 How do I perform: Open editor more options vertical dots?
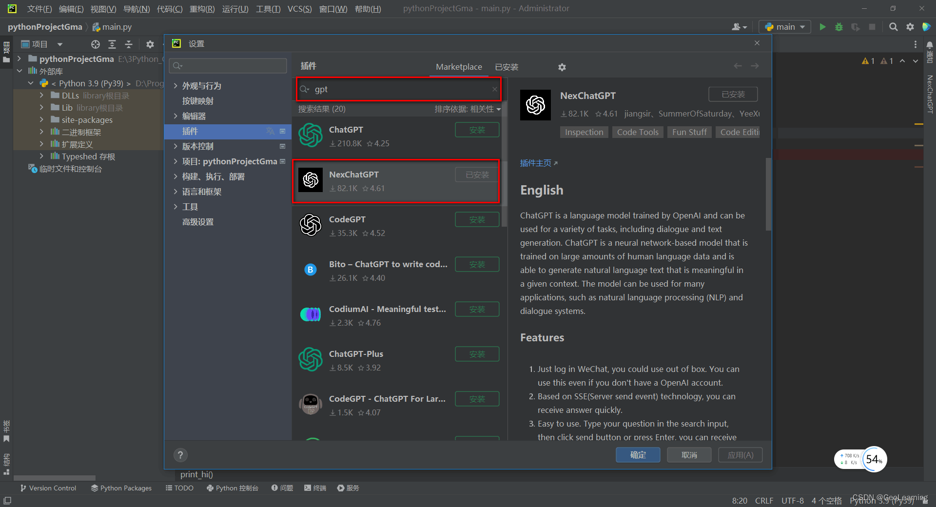(x=915, y=44)
